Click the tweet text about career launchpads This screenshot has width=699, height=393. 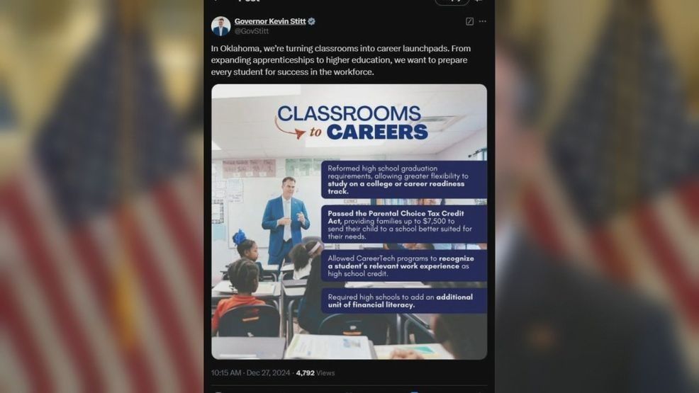tap(341, 60)
